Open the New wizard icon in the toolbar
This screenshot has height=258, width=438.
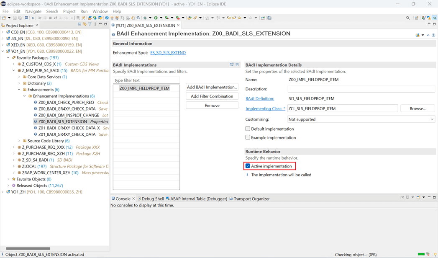pyautogui.click(x=4, y=18)
